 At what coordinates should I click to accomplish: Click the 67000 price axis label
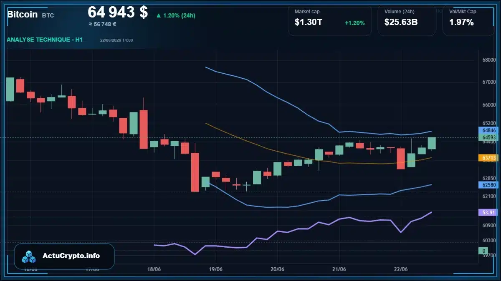pos(488,82)
